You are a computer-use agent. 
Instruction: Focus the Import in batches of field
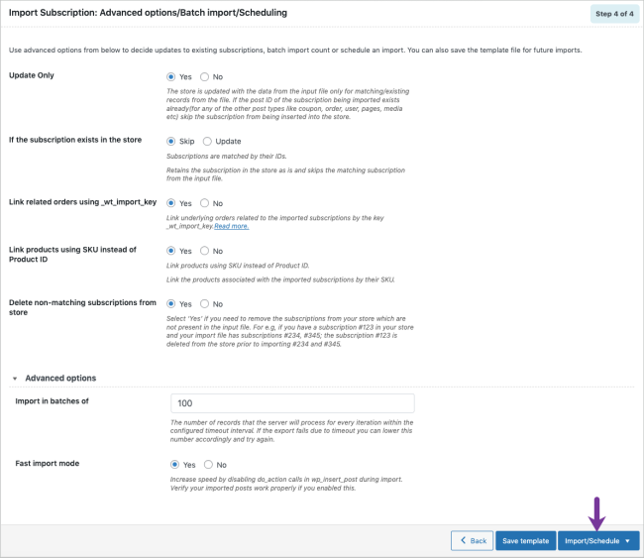pos(292,403)
